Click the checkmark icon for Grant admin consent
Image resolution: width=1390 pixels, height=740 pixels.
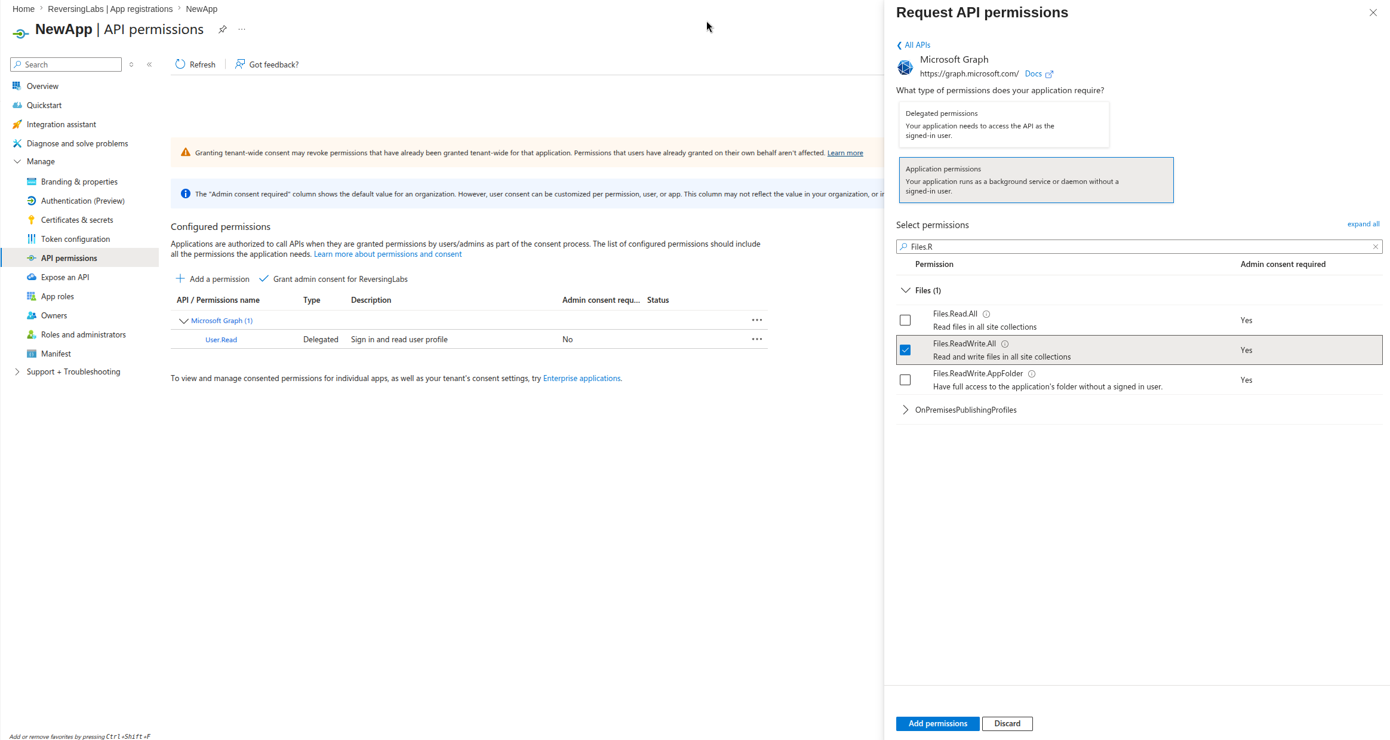click(263, 279)
